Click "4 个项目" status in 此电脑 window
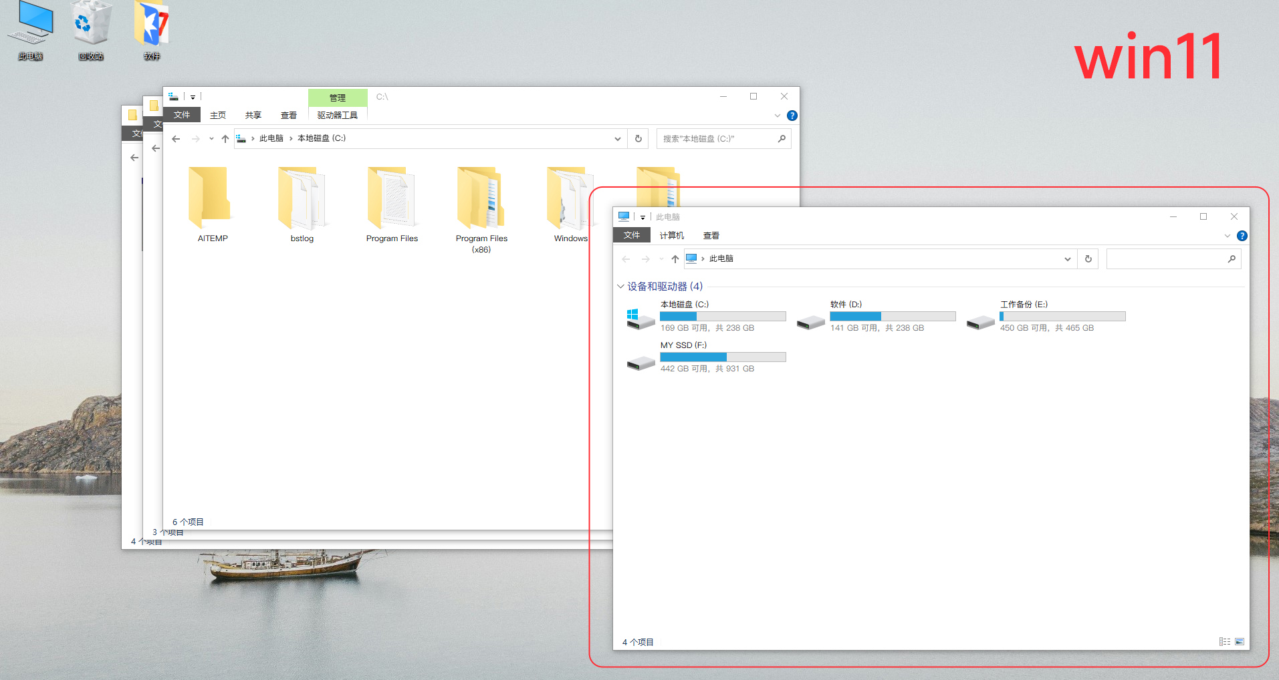1279x680 pixels. (x=638, y=642)
